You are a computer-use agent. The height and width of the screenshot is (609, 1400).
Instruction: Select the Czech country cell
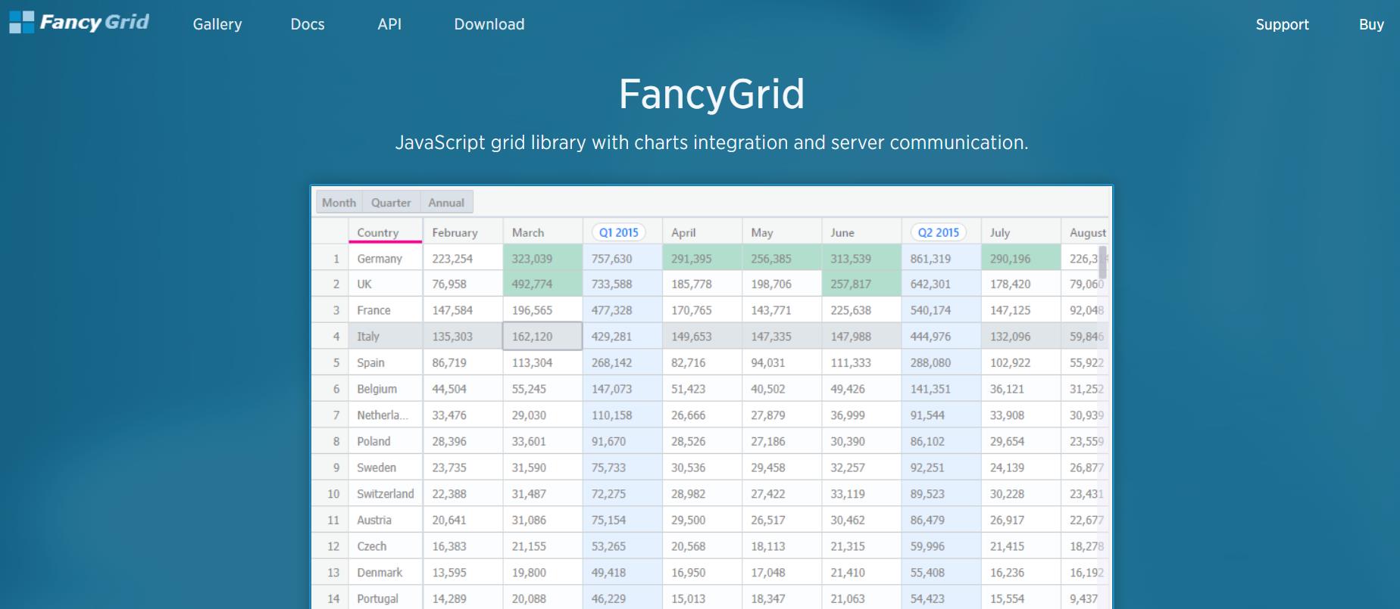[385, 546]
